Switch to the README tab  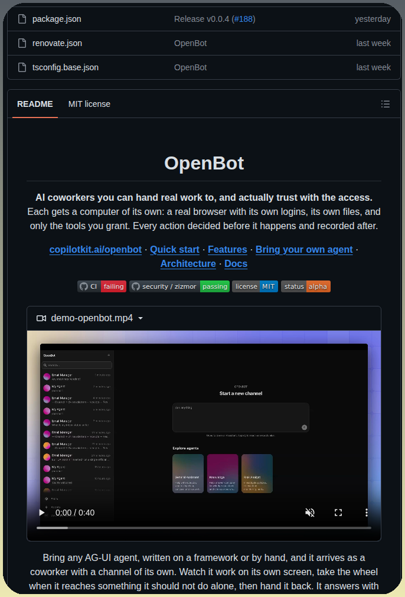pos(35,104)
